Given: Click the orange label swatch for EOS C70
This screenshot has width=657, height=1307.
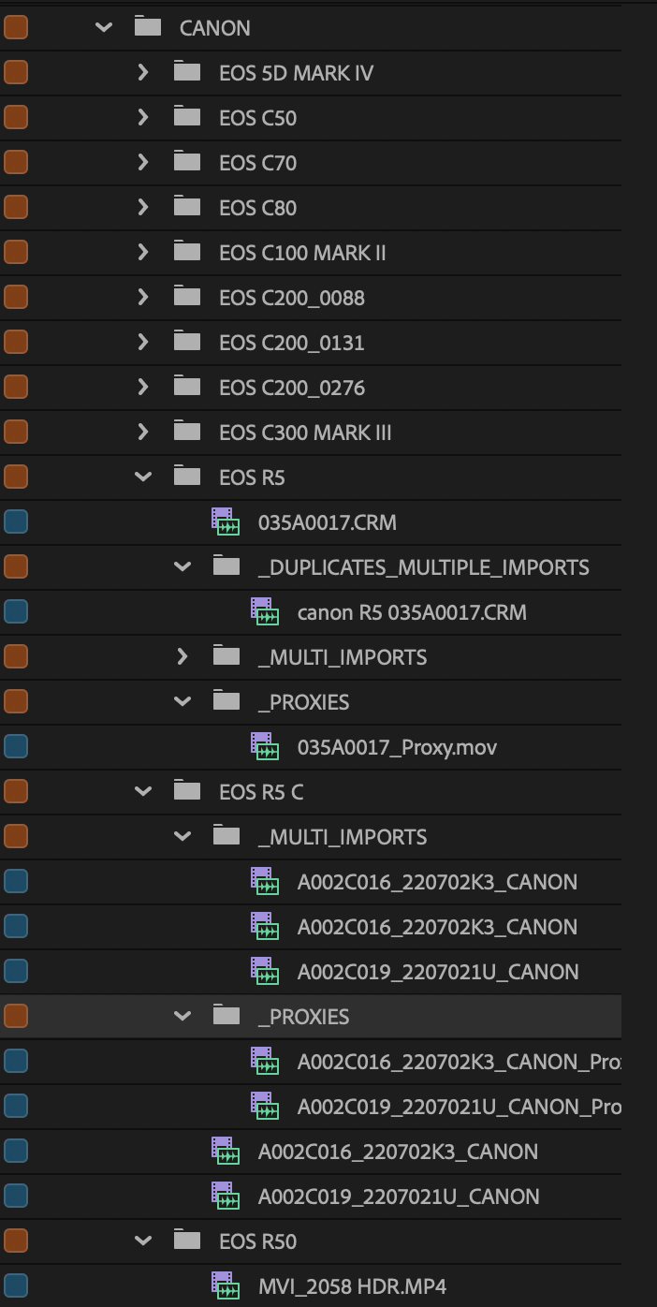Looking at the screenshot, I should pos(16,162).
